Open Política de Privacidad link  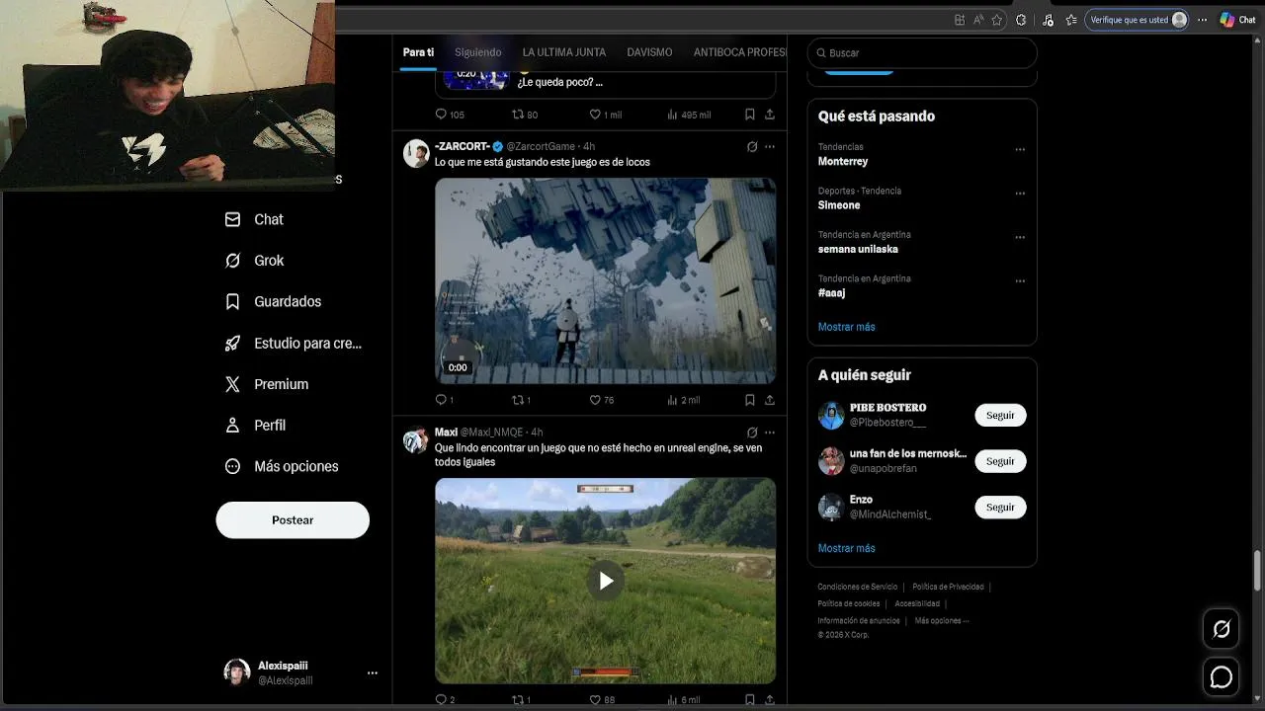948,587
